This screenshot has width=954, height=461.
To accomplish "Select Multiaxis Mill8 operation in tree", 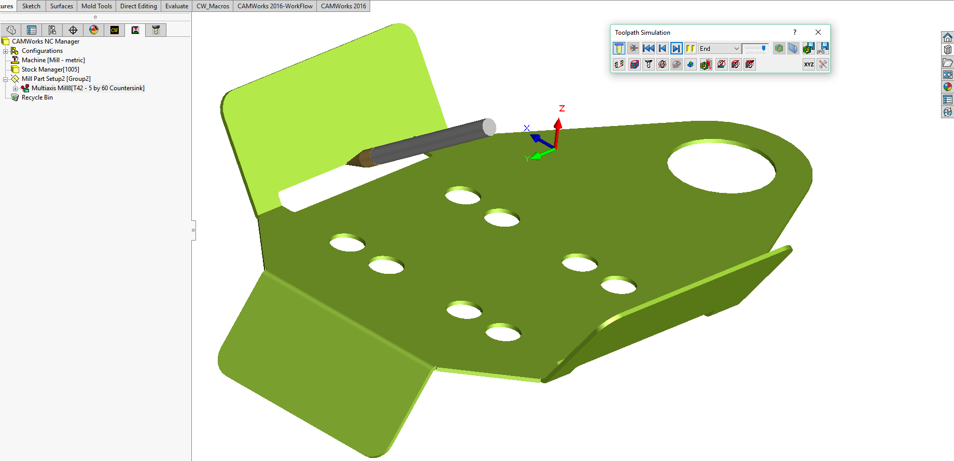I will (x=87, y=88).
